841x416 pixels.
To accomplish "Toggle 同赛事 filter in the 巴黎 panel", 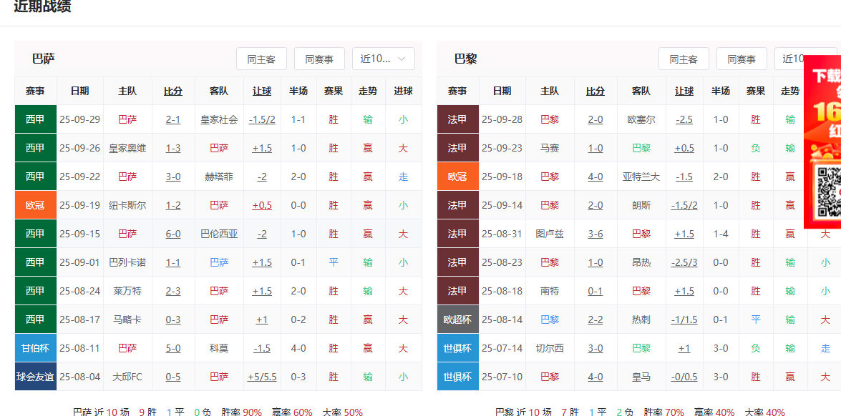I will [742, 59].
